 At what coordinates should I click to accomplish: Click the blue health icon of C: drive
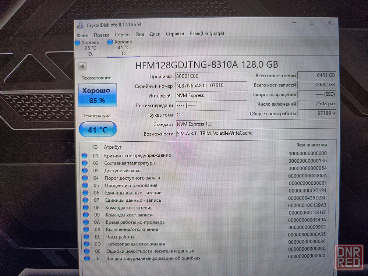[x=110, y=42]
